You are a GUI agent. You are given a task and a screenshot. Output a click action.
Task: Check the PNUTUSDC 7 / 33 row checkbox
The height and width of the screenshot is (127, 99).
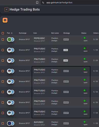coord(3,113)
